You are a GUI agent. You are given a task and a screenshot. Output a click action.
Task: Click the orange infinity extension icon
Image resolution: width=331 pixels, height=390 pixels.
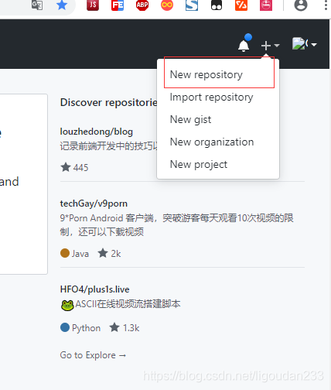(x=167, y=5)
